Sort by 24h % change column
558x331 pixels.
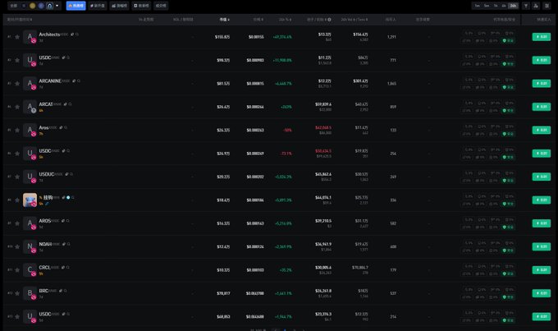(x=285, y=20)
